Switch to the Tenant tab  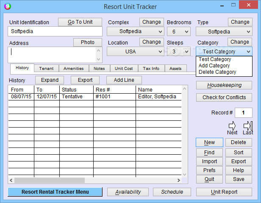[46, 69]
